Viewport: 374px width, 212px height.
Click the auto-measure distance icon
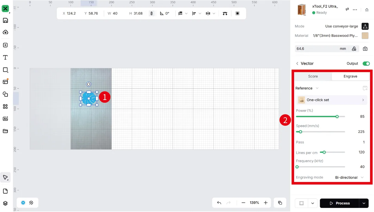[354, 49]
